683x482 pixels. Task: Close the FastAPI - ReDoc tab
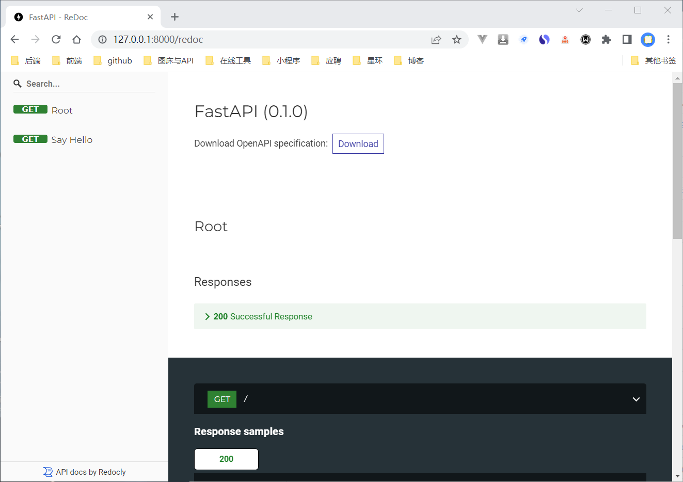pyautogui.click(x=150, y=17)
